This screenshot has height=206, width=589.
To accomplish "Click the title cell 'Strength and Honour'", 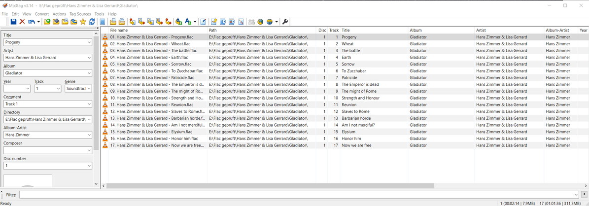I will click(x=361, y=98).
